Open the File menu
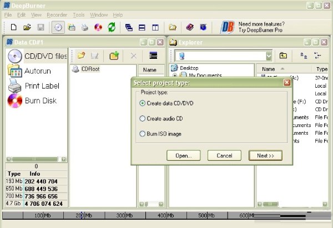The image size is (333, 228). [x=8, y=15]
